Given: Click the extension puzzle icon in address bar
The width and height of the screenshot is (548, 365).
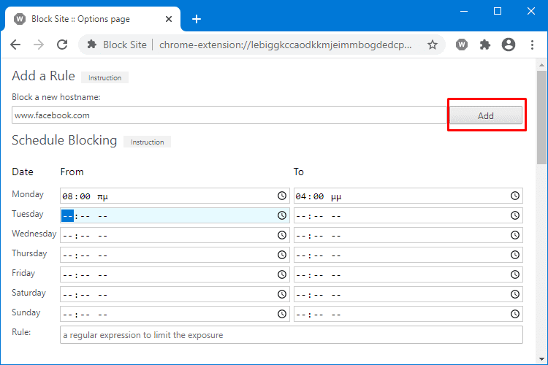Looking at the screenshot, I should tap(92, 45).
